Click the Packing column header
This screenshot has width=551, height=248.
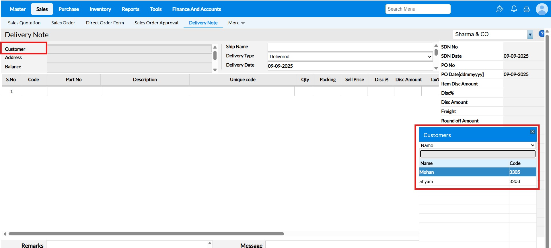click(x=328, y=80)
